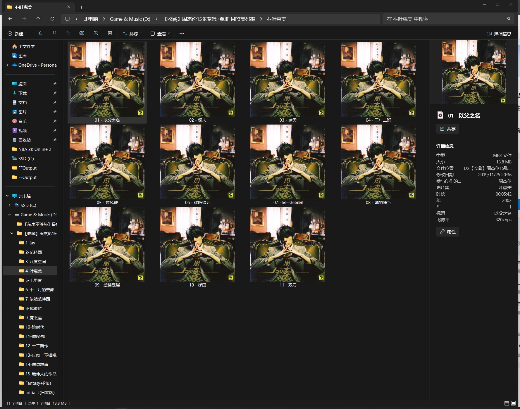Collapse Game & Music (D:) node
Image resolution: width=520 pixels, height=409 pixels.
(x=10, y=215)
